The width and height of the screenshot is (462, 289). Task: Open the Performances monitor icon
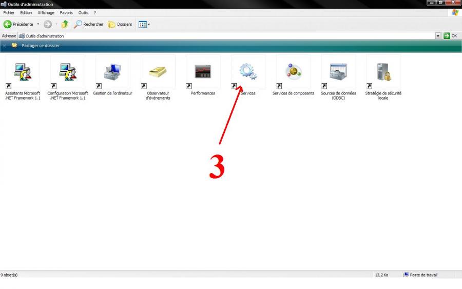coord(203,72)
